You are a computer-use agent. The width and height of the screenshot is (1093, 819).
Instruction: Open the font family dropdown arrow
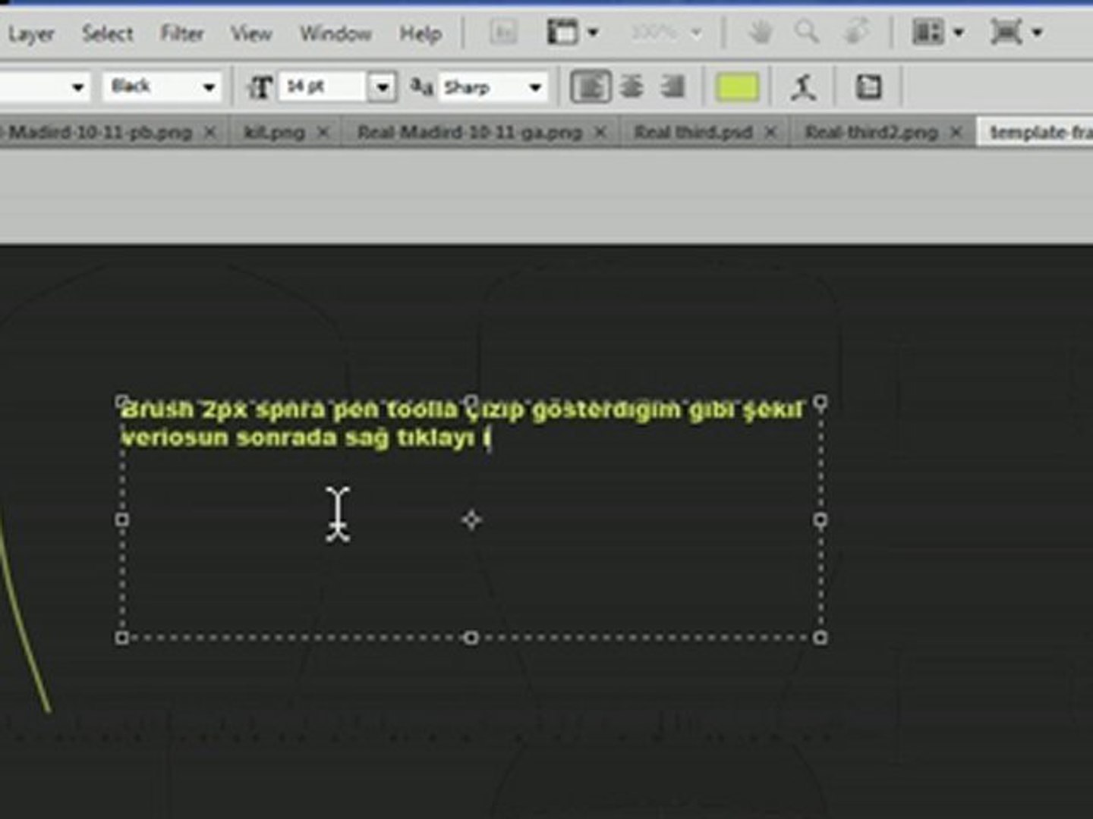[77, 87]
